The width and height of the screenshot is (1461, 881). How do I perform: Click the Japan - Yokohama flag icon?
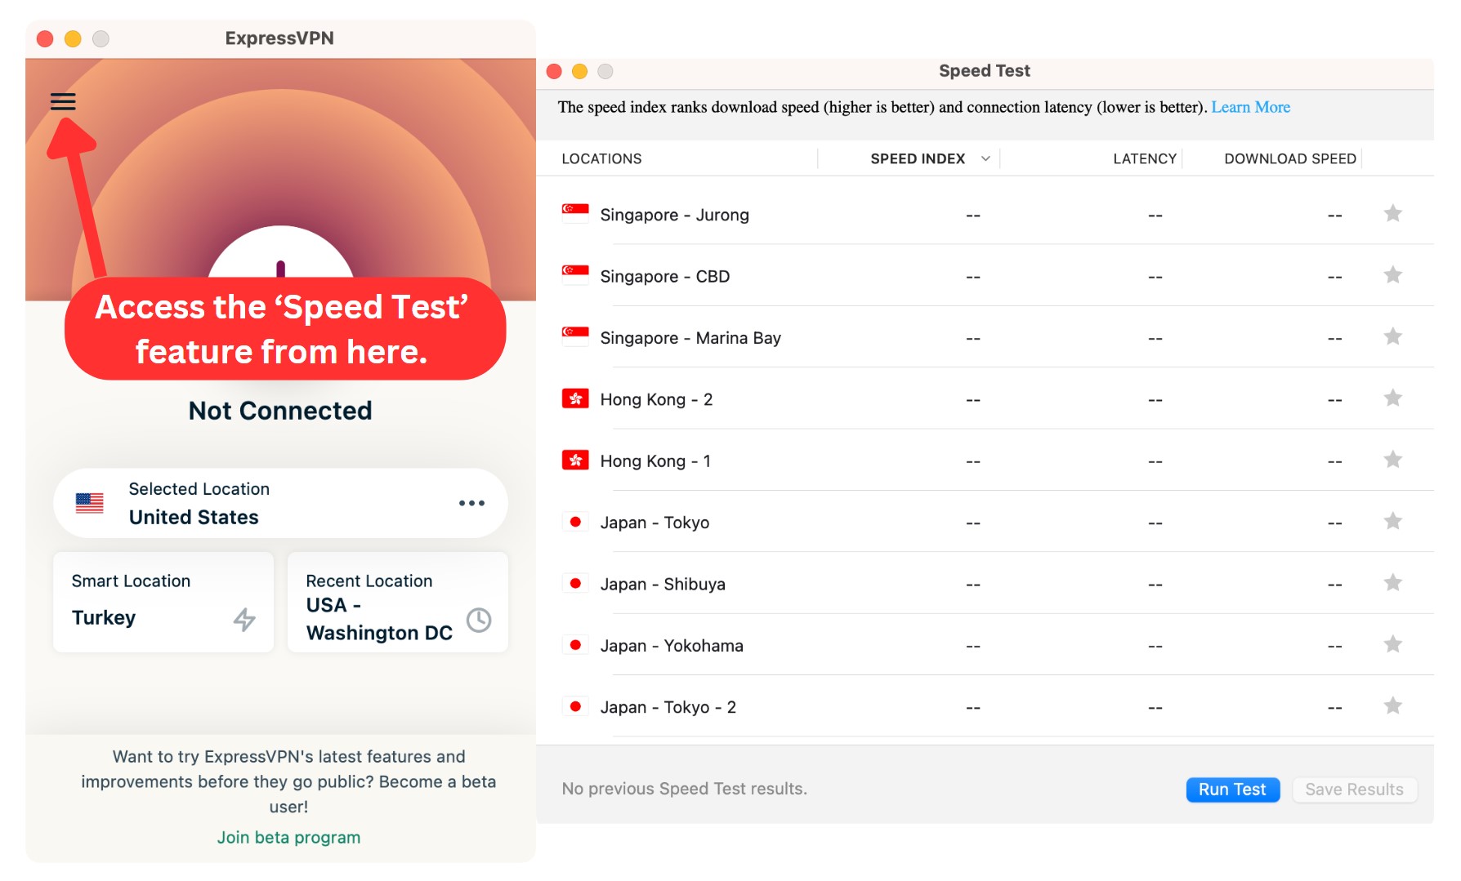point(575,644)
